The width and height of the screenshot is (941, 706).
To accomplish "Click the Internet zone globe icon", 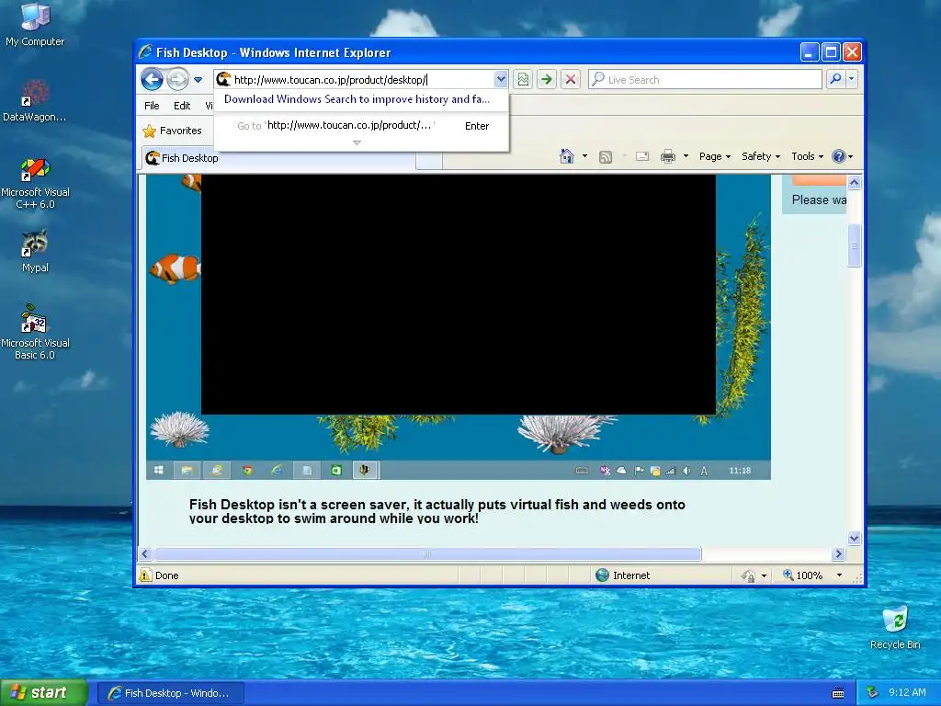I will click(x=602, y=575).
